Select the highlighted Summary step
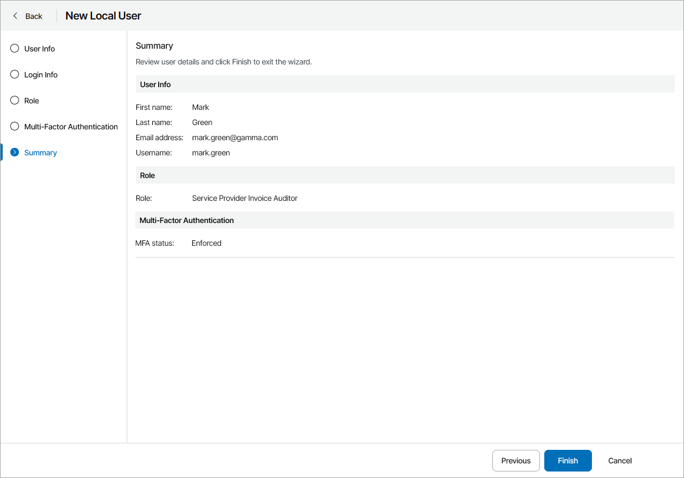 (40, 152)
